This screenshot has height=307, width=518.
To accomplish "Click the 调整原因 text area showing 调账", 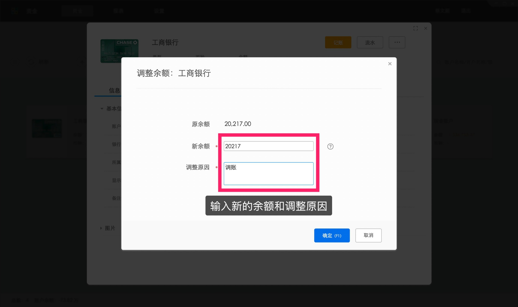I will pyautogui.click(x=268, y=174).
